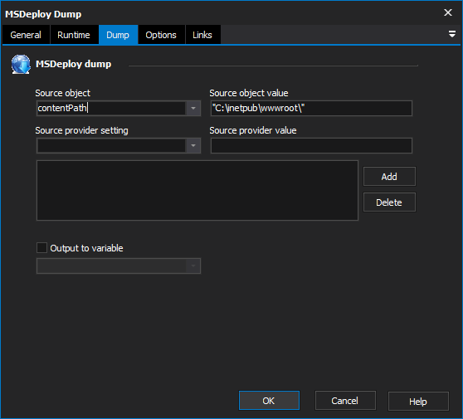The height and width of the screenshot is (419, 463).
Task: Confirm with the OK button
Action: point(269,401)
